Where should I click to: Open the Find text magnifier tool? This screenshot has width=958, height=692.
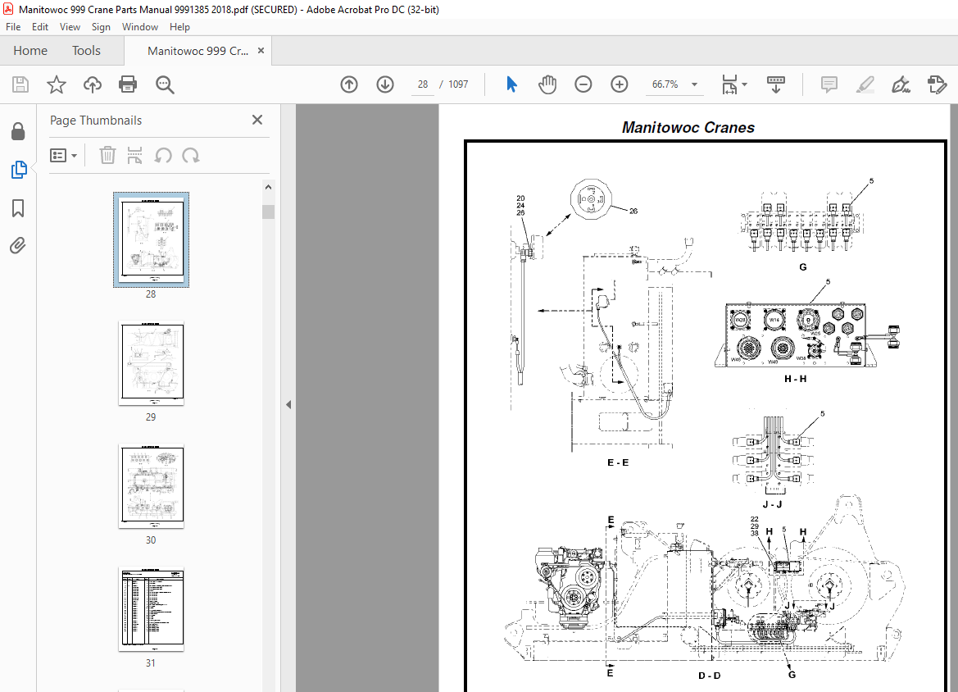coord(165,85)
